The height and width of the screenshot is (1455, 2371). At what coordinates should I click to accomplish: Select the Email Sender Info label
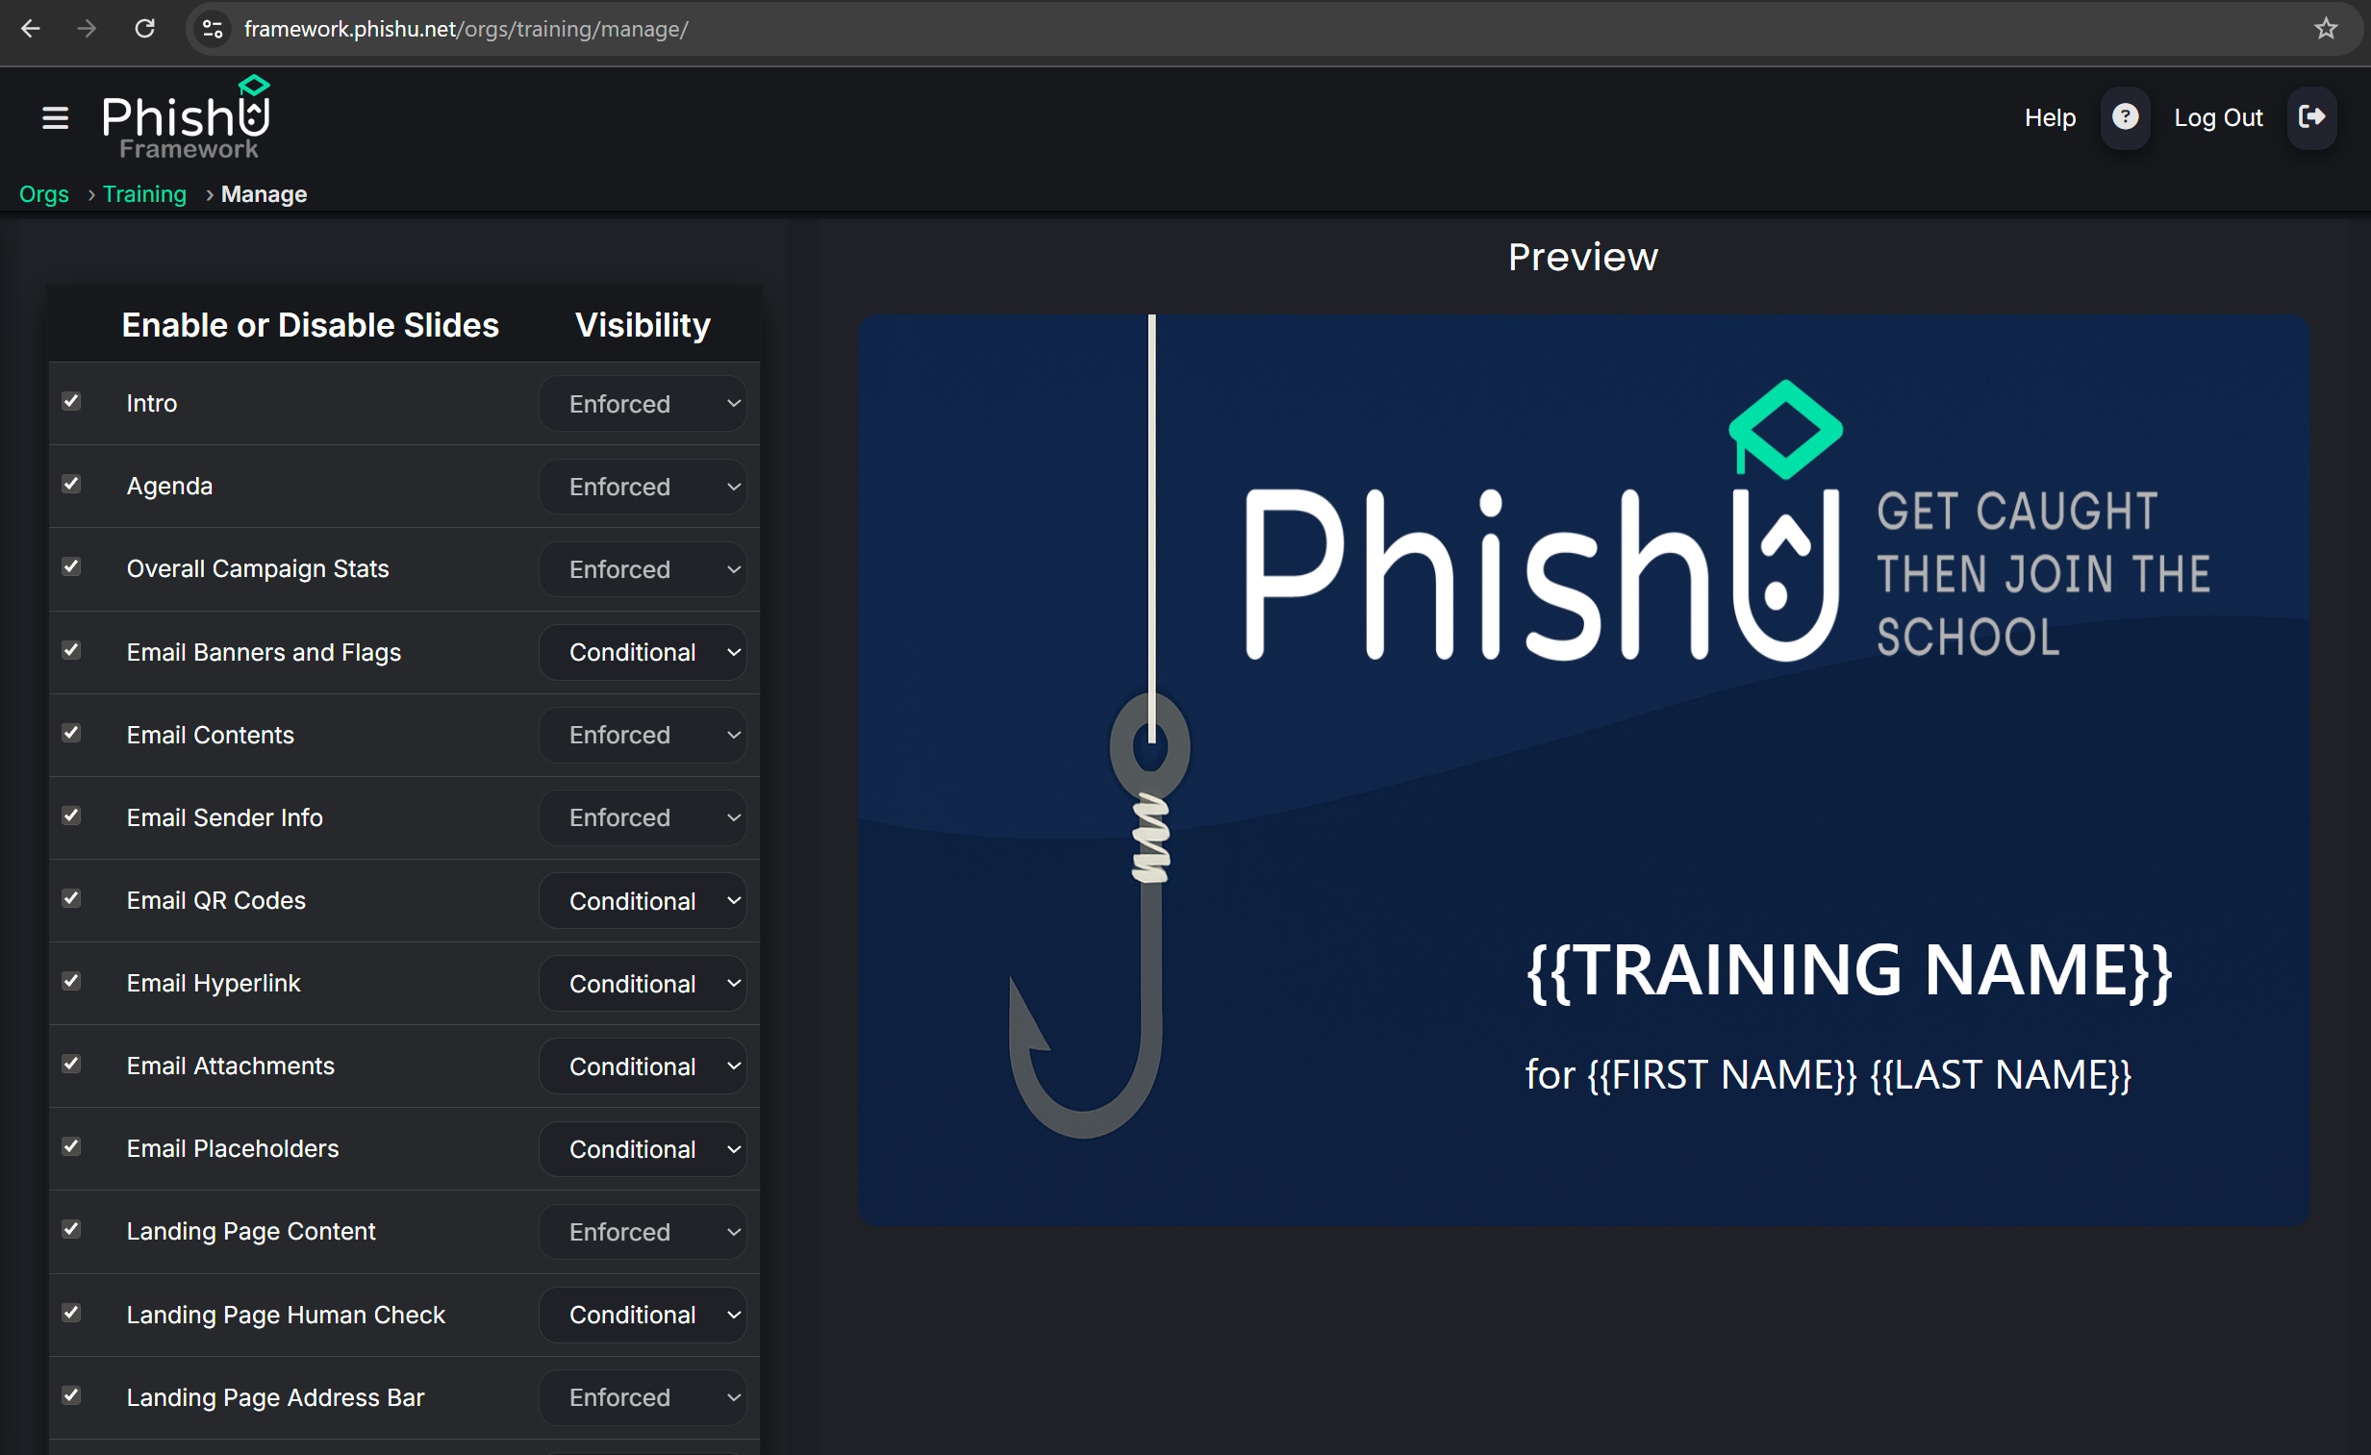click(x=224, y=818)
